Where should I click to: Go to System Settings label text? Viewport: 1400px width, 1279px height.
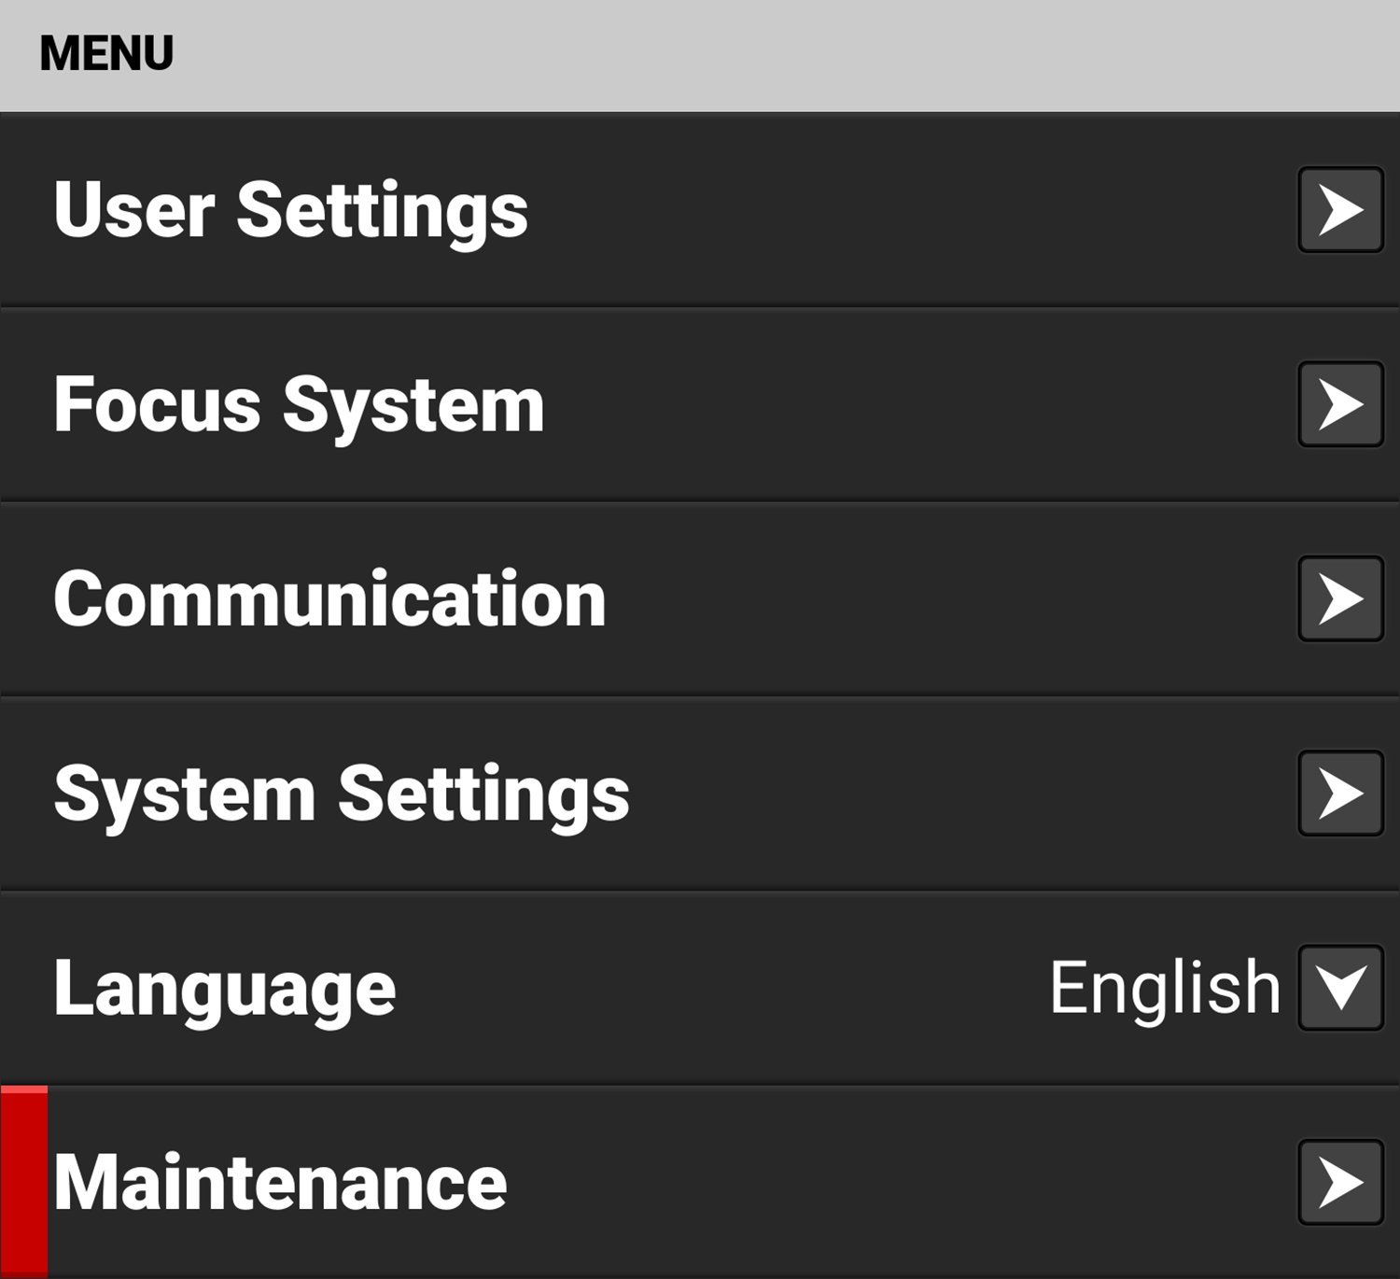point(342,794)
